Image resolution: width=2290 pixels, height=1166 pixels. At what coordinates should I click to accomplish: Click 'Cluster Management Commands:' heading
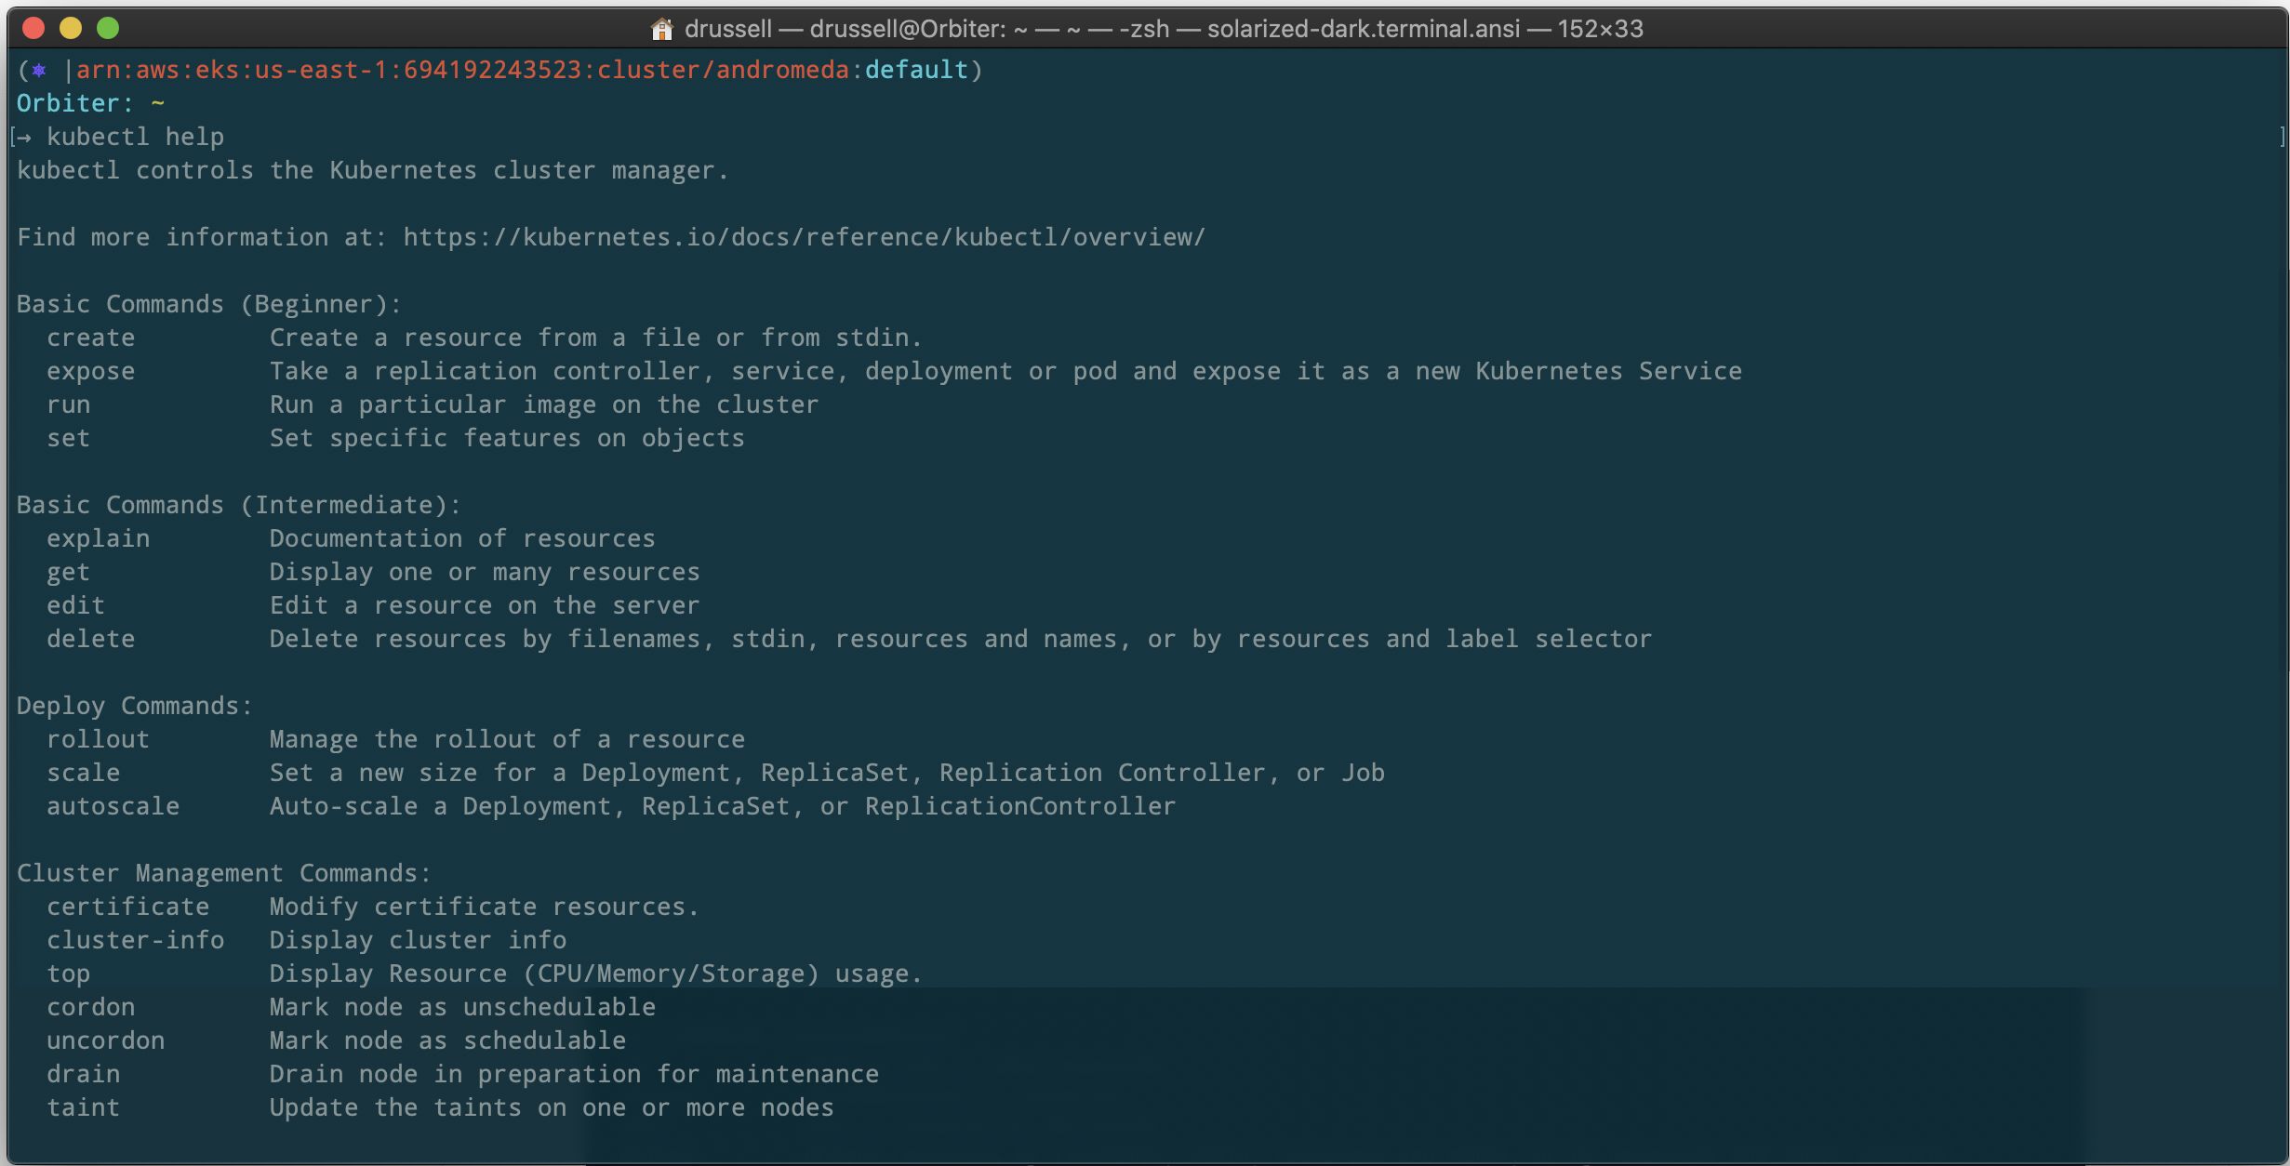(223, 874)
